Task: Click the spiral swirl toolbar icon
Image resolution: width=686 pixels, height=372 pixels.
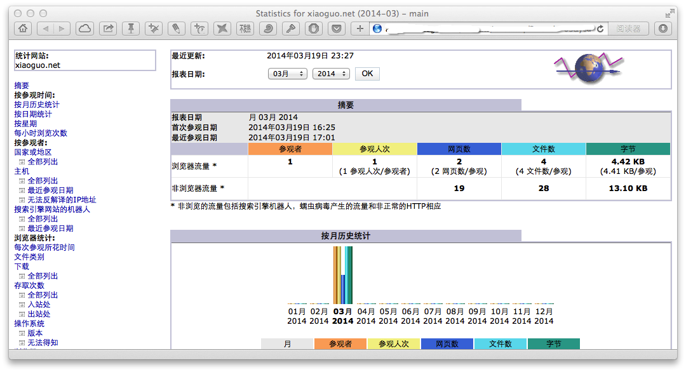Action: [268, 29]
